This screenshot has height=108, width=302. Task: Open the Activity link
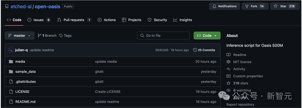239,69
